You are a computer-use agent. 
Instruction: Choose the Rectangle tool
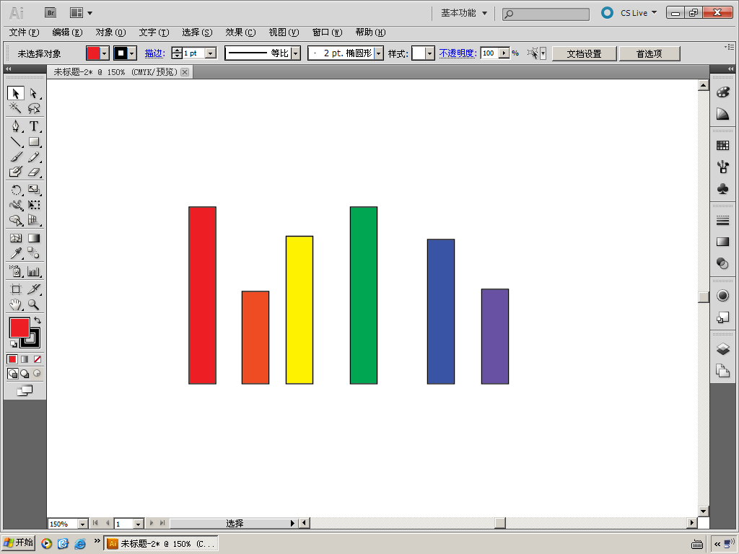point(33,141)
